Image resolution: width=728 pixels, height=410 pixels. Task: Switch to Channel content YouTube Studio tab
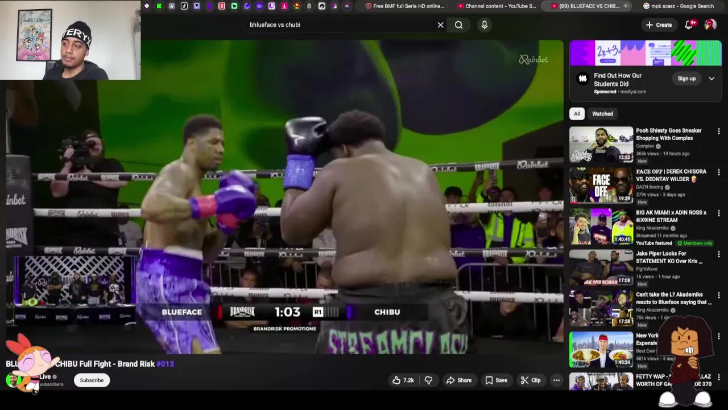(x=497, y=6)
